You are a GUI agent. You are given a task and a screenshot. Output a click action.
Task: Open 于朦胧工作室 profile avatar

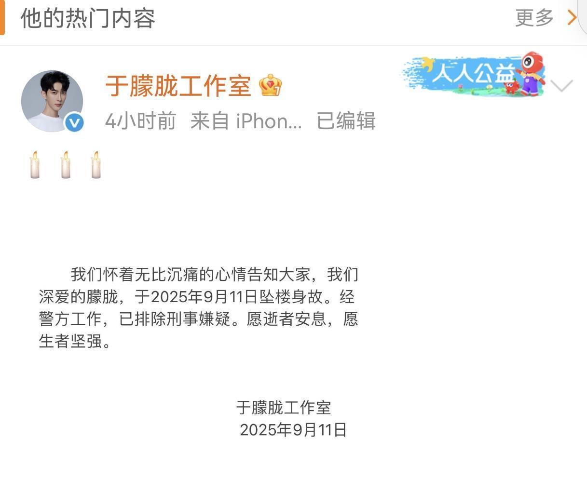pos(52,101)
